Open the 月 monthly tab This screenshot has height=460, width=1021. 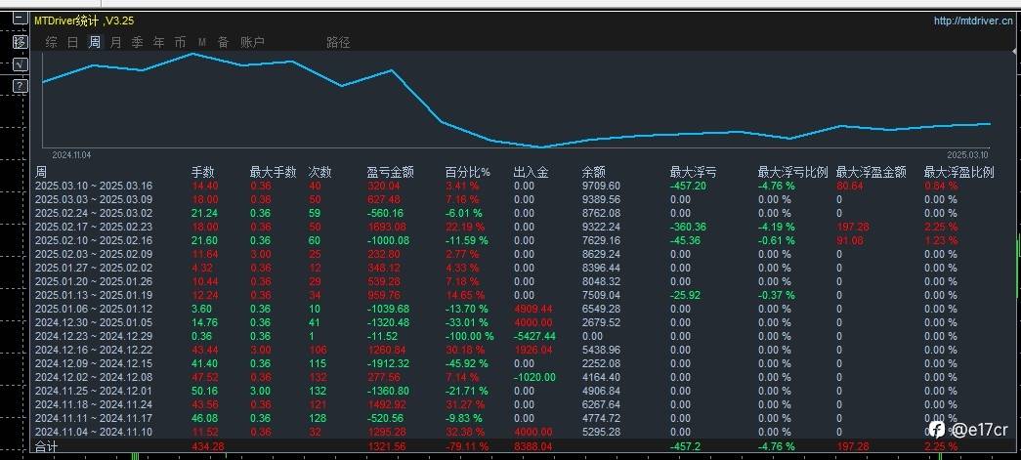(x=116, y=42)
